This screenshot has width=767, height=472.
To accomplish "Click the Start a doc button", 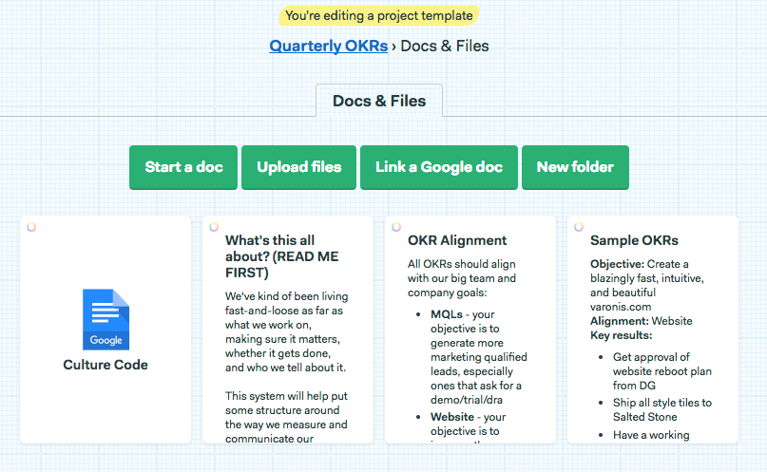I will tap(183, 167).
